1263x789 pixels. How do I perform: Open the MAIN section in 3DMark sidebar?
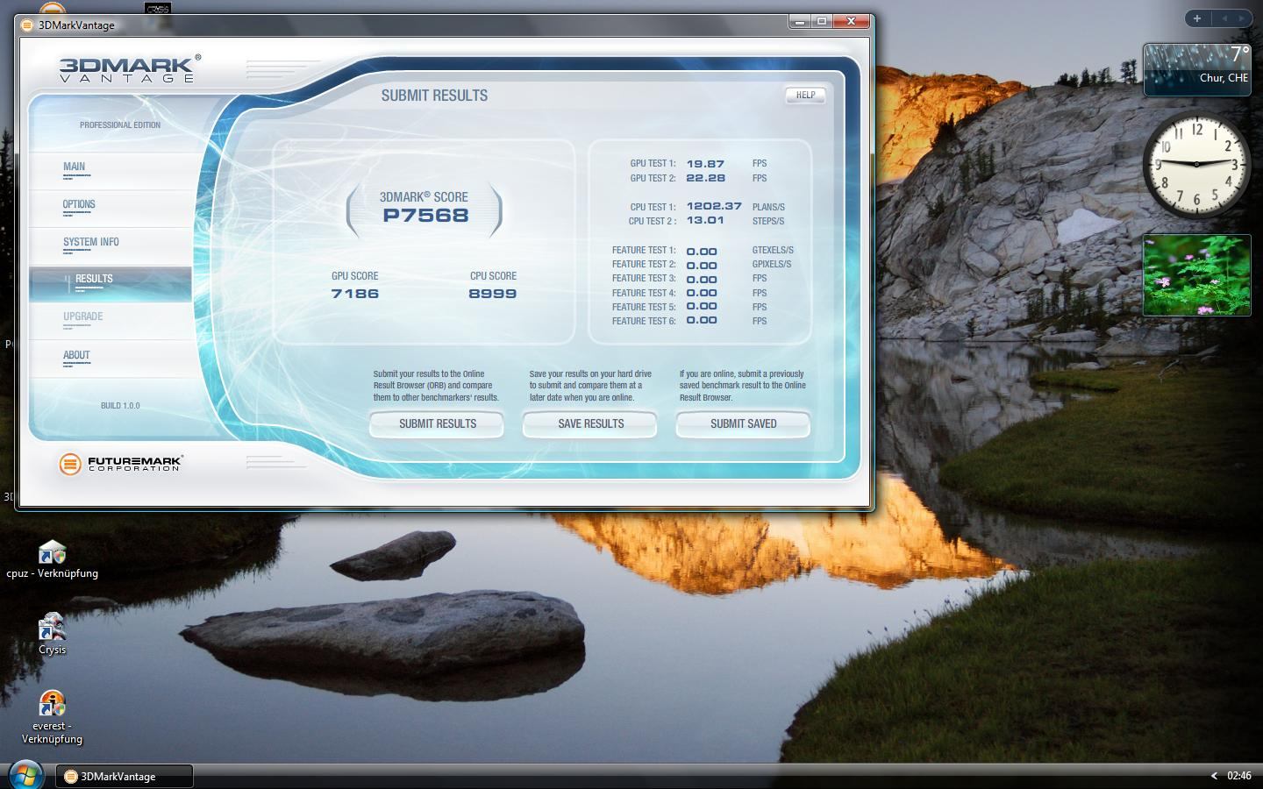111,171
